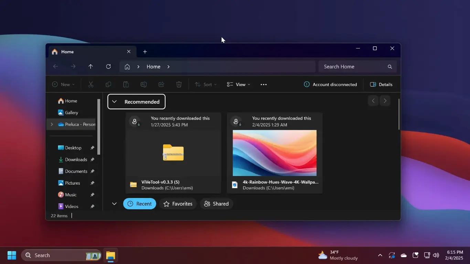Show next recommended files arrow

point(385,101)
